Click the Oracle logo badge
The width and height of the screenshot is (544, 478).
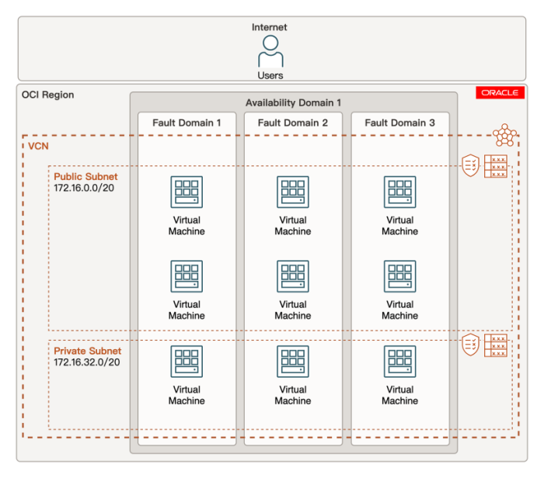[x=500, y=93]
